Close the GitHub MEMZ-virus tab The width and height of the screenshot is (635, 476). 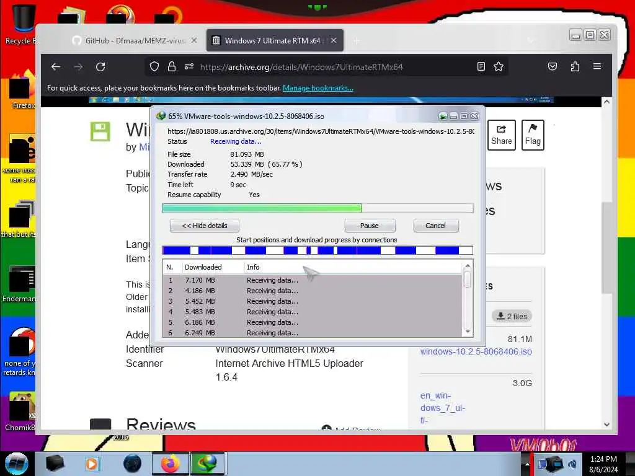click(194, 40)
